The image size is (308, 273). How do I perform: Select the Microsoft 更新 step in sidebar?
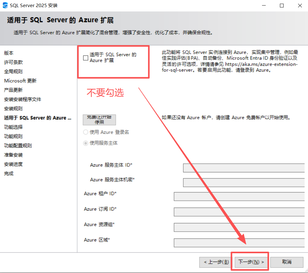20,81
